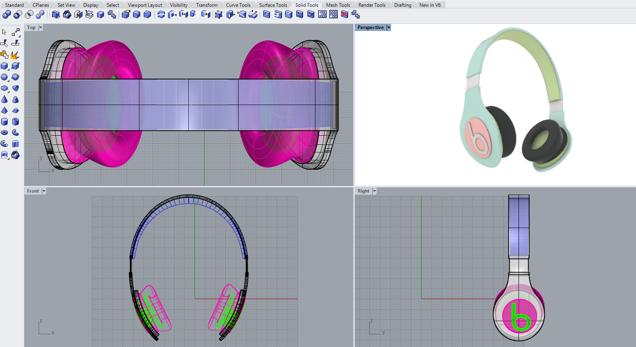The image size is (636, 347).
Task: Click puzzle-piece icon after Delete Hole icon
Action: [x=356, y=15]
